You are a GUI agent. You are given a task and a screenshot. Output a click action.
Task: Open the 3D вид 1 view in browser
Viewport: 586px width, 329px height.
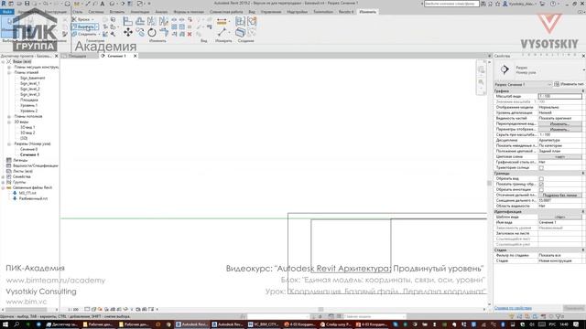pyautogui.click(x=27, y=127)
